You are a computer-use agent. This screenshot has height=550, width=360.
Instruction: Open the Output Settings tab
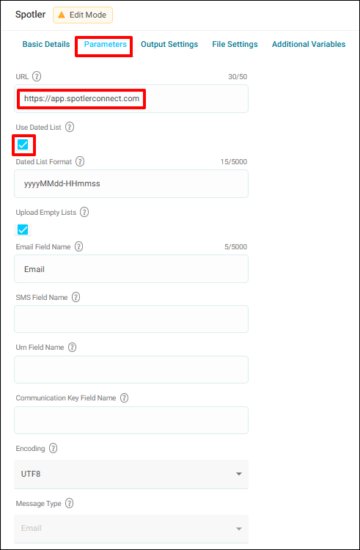tap(169, 44)
